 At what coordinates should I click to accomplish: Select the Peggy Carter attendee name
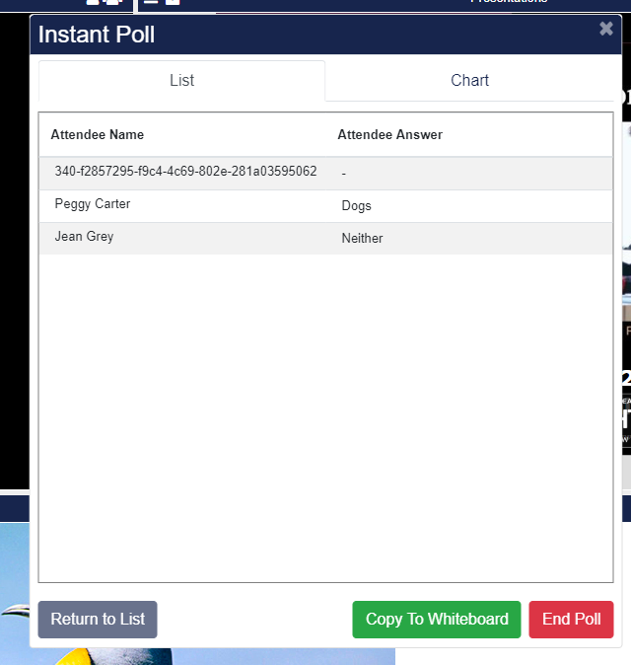click(93, 205)
